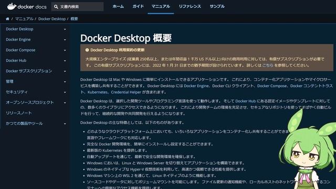
Task: Click the Docker Desktop 利用契約の更新 notice title
Action: point(118,50)
